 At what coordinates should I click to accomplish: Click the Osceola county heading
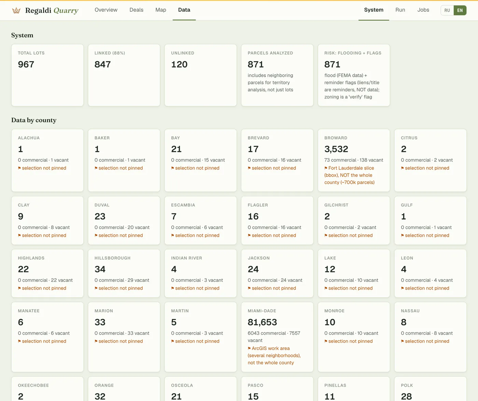pyautogui.click(x=182, y=386)
